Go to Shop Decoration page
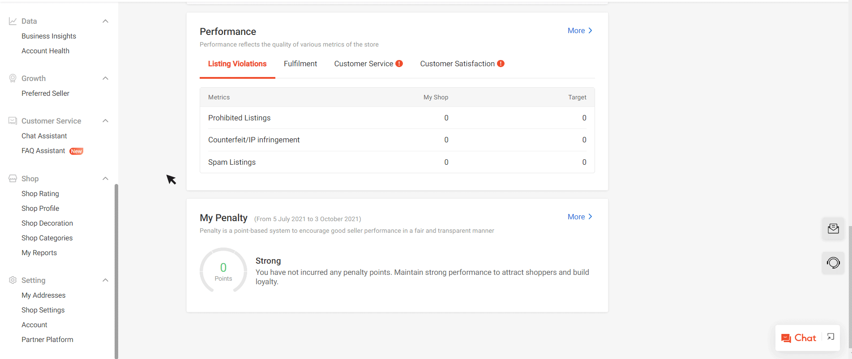The image size is (852, 359). coord(47,223)
